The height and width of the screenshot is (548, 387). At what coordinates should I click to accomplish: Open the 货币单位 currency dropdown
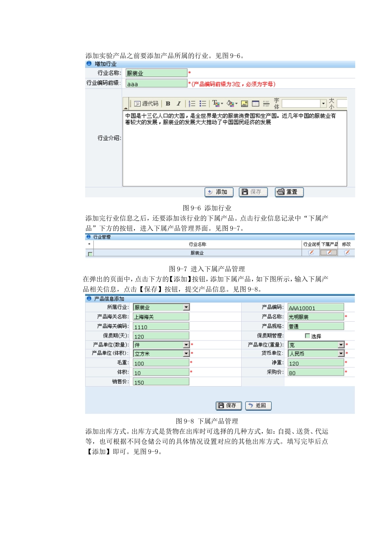[x=341, y=354]
